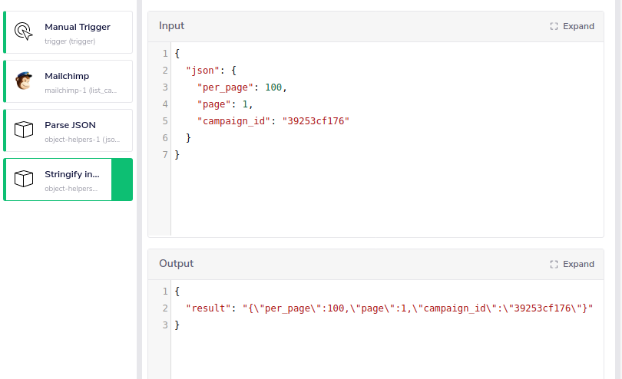Viewport: 622px width, 379px height.
Task: Click the "per_page" key in Input JSON
Action: click(x=225, y=87)
